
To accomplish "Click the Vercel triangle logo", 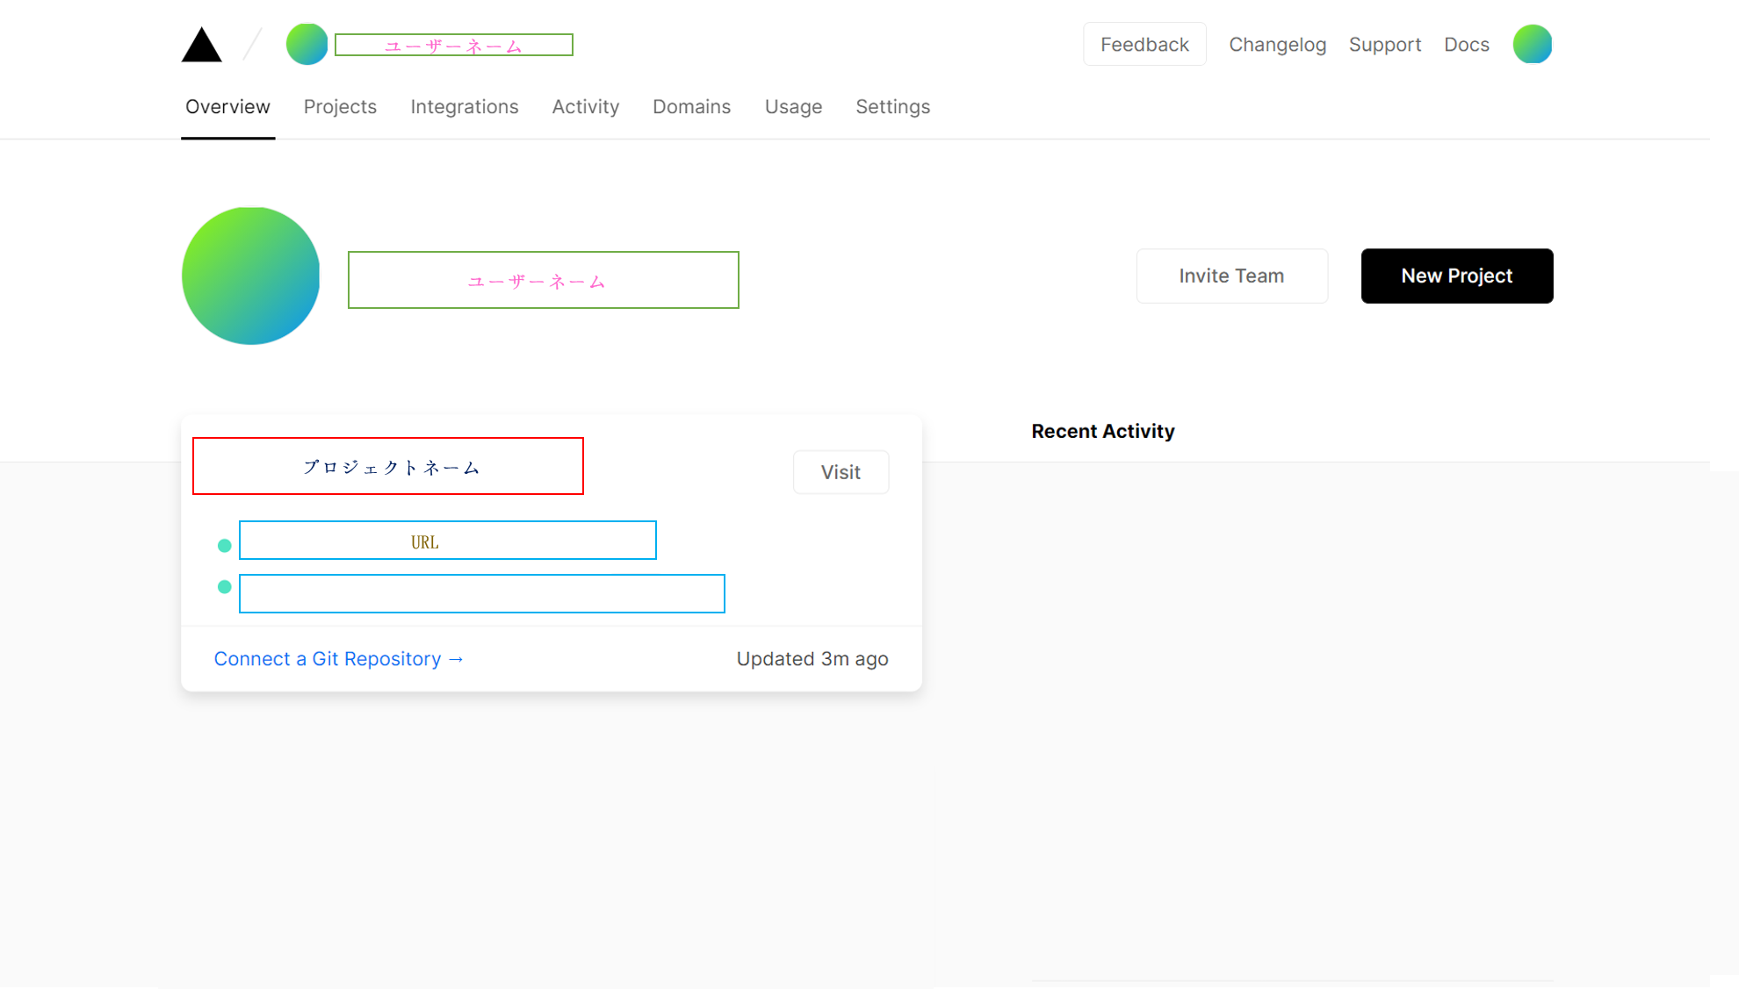I will click(201, 45).
